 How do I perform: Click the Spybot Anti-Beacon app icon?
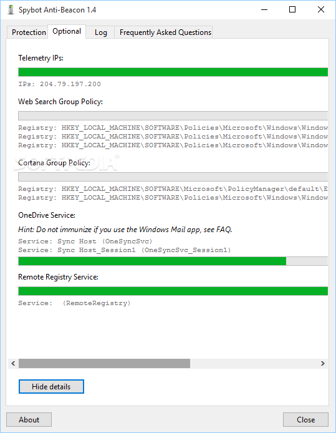pyautogui.click(x=11, y=9)
